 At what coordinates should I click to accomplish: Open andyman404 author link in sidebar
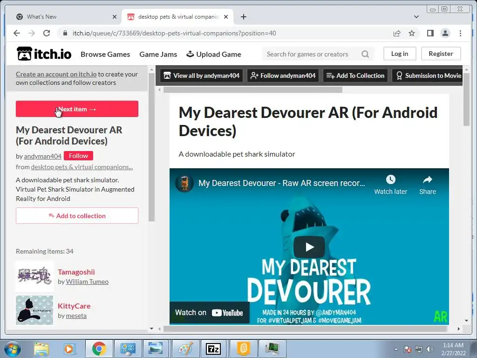tap(42, 156)
